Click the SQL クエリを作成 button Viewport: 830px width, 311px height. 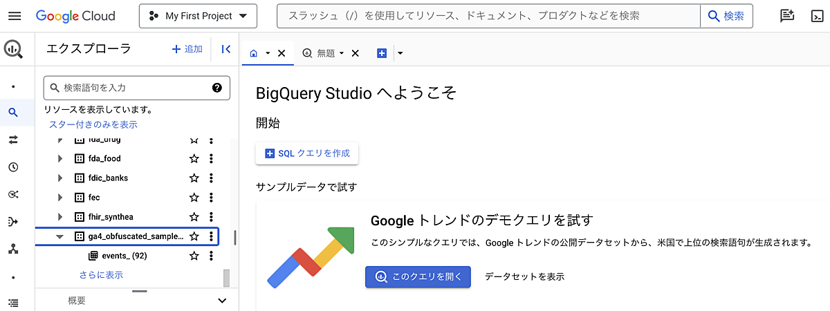[307, 153]
